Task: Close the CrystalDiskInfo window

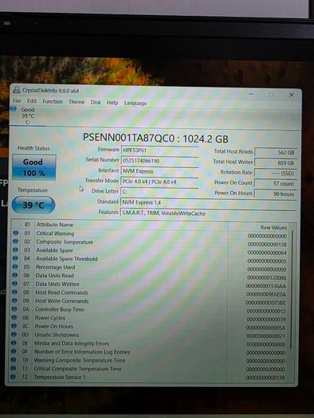Action: (x=292, y=95)
